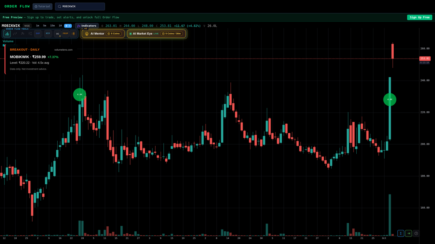The width and height of the screenshot is (435, 244).
Task: Click the ORDER FLOW logo
Action: point(17,7)
